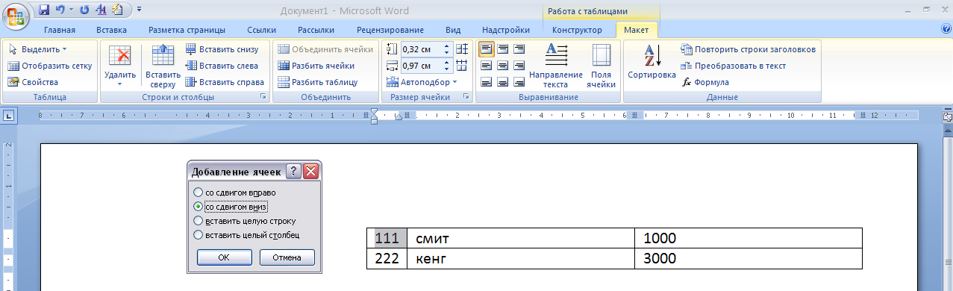Viewport: 953px width, 291px height.
Task: Click the table cell containing кенг
Action: pyautogui.click(x=520, y=258)
